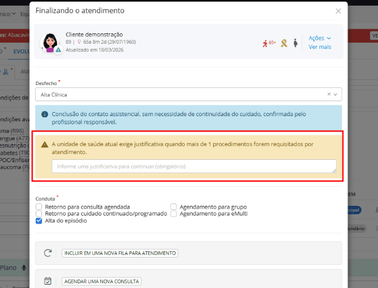Check Retorno para consulta agendada

[39, 206]
